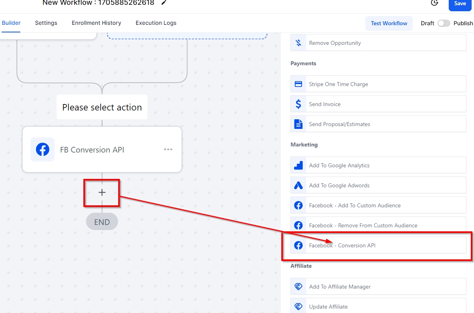Open the Enrollment History tab
This screenshot has height=313, width=474.
[x=96, y=23]
